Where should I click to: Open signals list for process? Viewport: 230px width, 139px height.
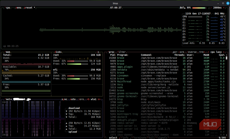162,138
